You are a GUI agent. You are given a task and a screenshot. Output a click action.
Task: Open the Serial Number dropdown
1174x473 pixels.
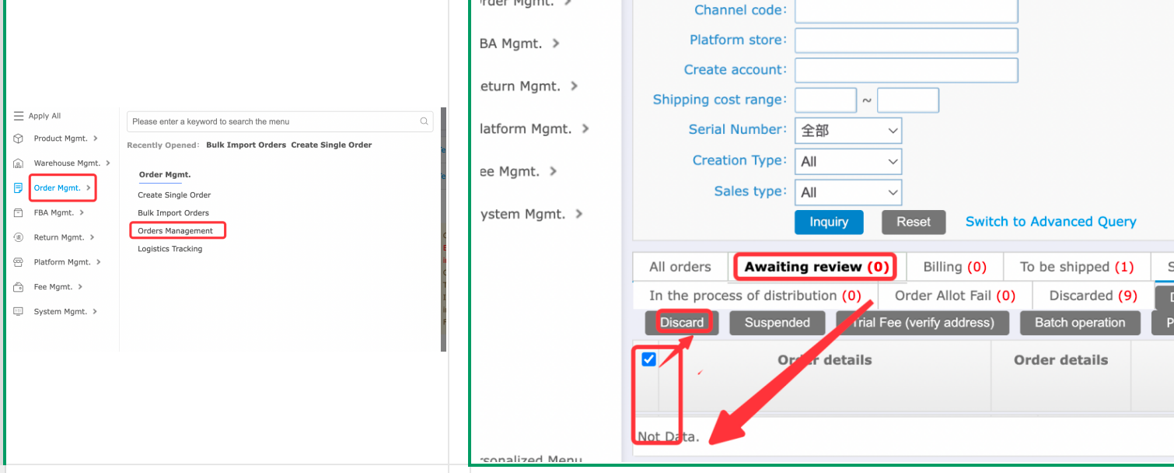click(847, 131)
